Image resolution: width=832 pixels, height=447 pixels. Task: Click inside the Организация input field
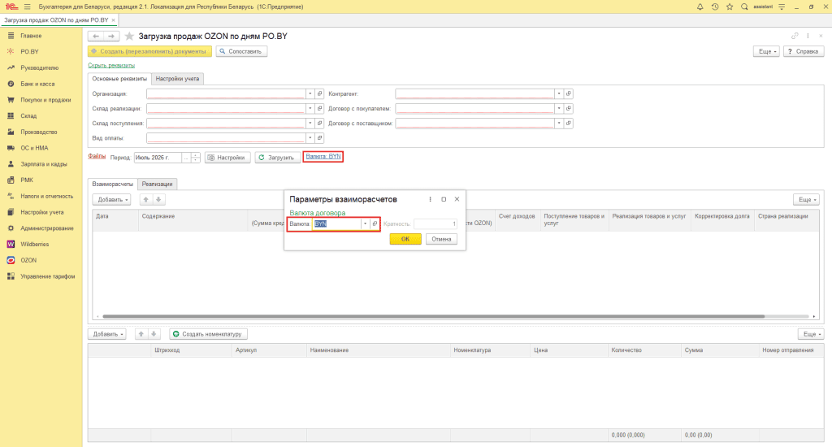click(x=226, y=93)
